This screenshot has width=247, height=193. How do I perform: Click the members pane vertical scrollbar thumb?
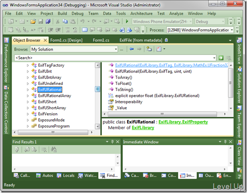[x=231, y=83]
